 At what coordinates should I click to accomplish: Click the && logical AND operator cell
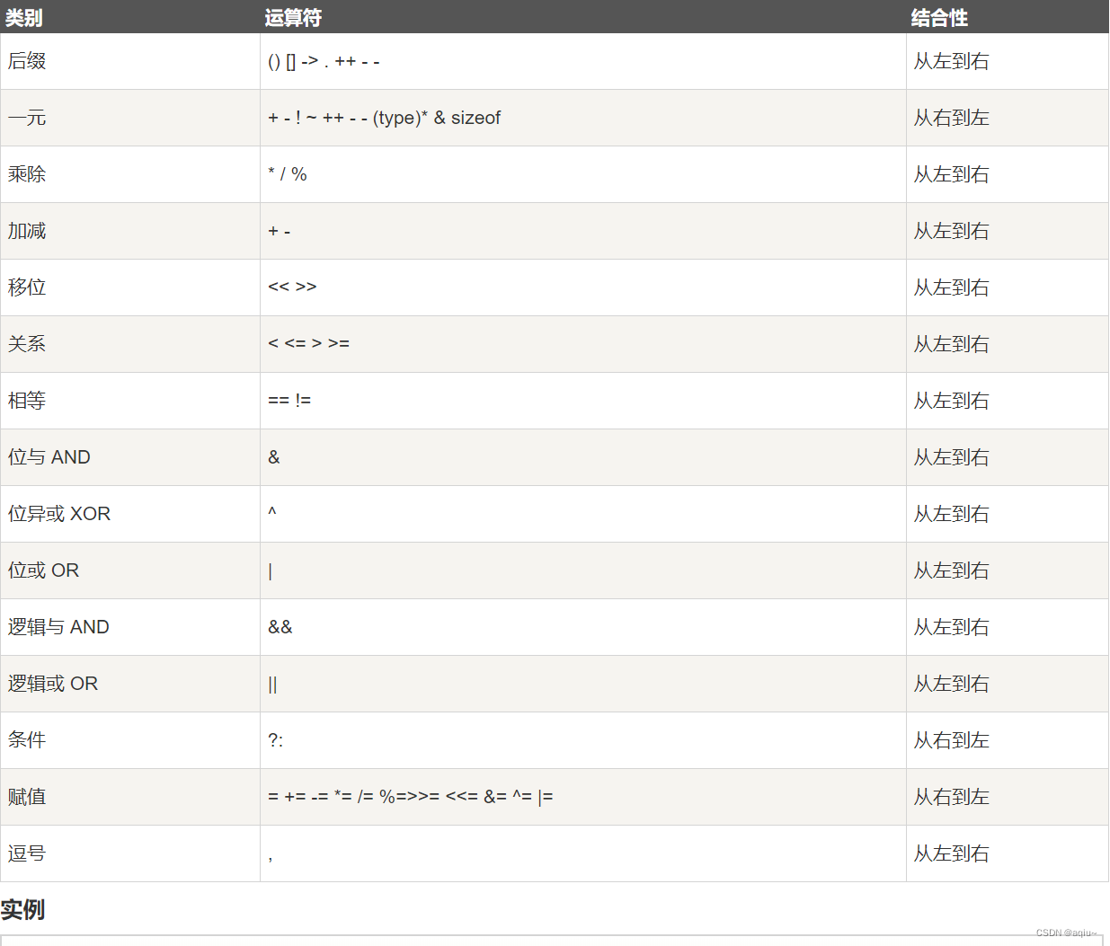click(x=583, y=627)
